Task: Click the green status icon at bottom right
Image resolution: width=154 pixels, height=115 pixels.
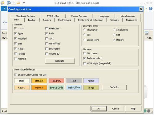Action: (x=145, y=111)
